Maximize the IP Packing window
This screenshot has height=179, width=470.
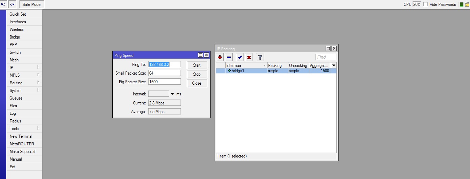(x=328, y=49)
